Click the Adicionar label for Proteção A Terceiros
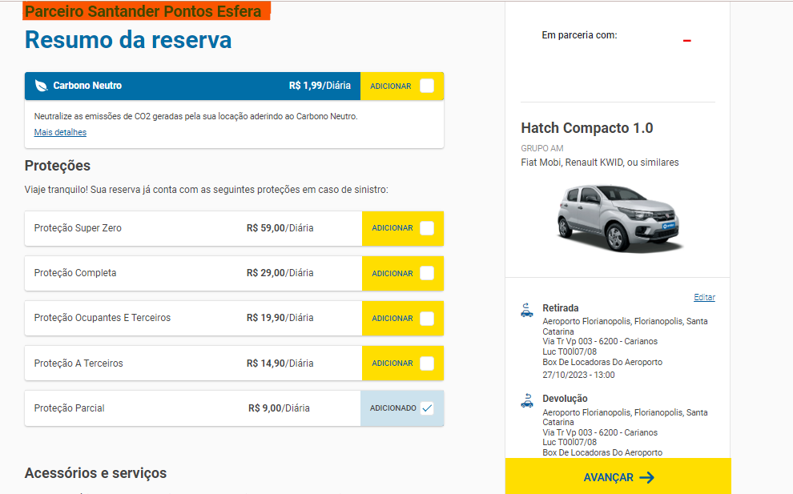Viewport: 793px width, 494px height. [x=392, y=363]
